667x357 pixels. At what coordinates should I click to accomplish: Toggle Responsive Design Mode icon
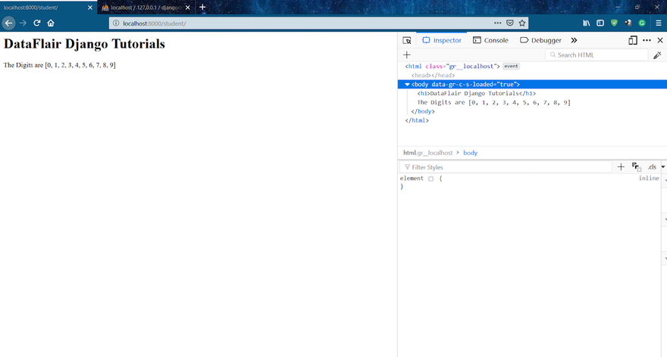(x=632, y=40)
